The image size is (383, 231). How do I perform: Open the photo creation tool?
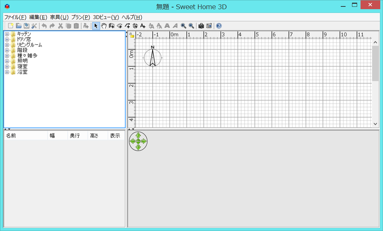click(201, 25)
